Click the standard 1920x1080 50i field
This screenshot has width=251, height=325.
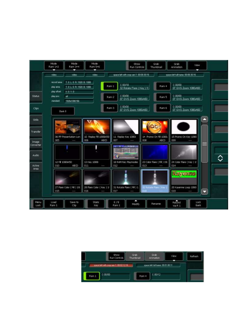click(79, 101)
